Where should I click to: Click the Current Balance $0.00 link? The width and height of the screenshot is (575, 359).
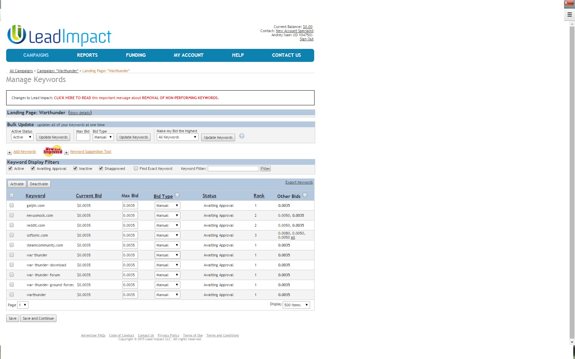(308, 27)
